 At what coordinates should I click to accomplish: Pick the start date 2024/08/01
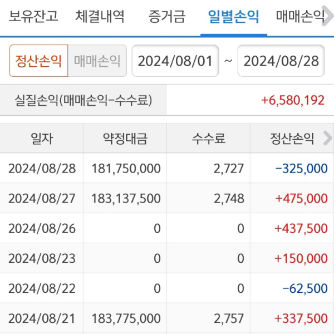[175, 61]
